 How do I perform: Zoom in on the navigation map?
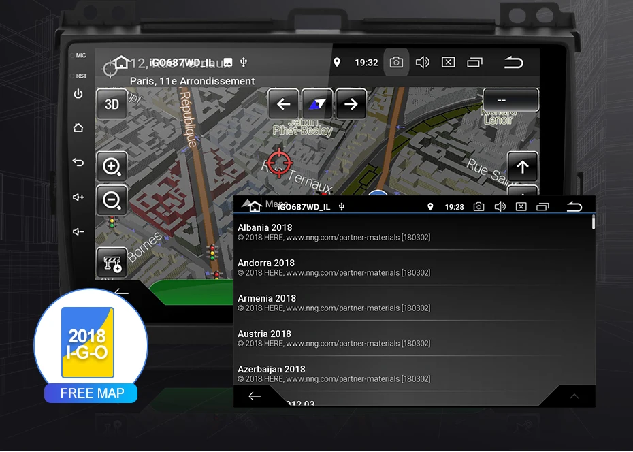(112, 166)
